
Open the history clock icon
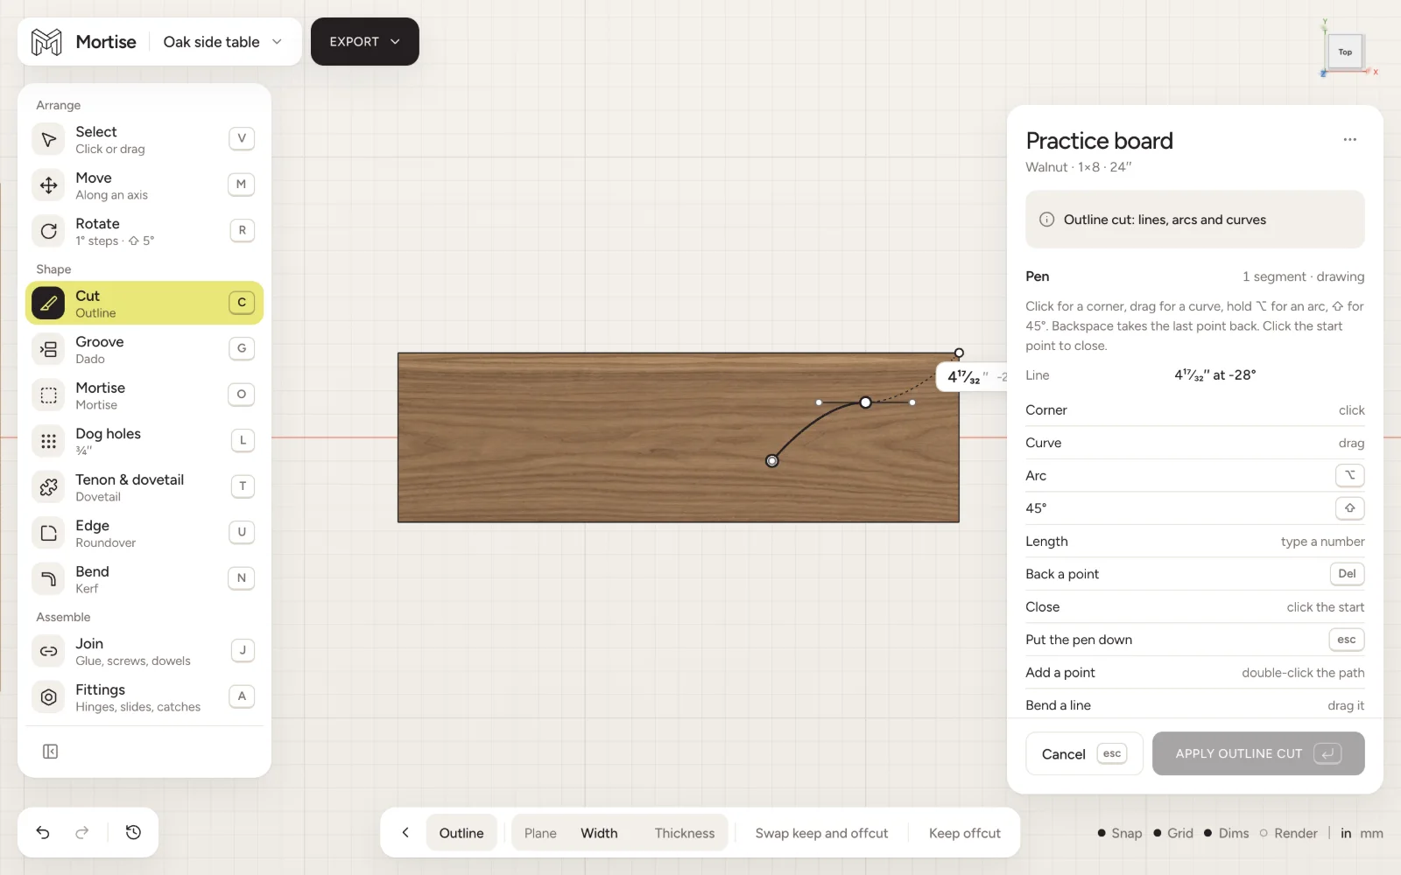[133, 833]
